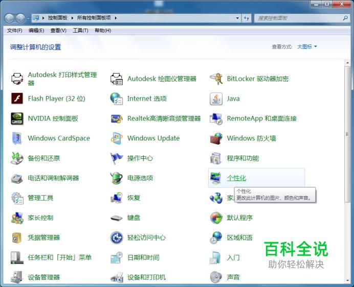Go forward with Forward arrow button
Image resolution: width=354 pixels, height=287 pixels.
[x=20, y=18]
